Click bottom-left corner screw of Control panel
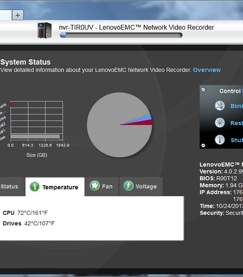243x277 pixels. 204,145
